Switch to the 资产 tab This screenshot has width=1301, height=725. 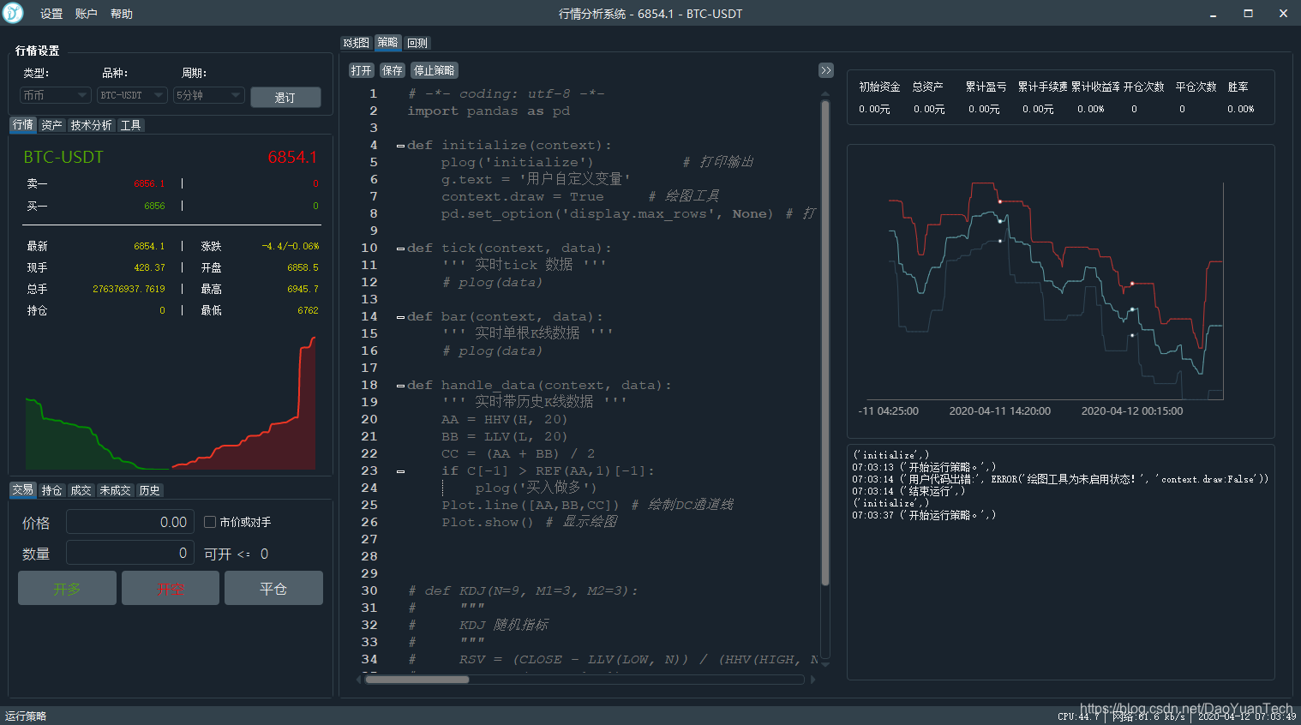click(x=51, y=125)
